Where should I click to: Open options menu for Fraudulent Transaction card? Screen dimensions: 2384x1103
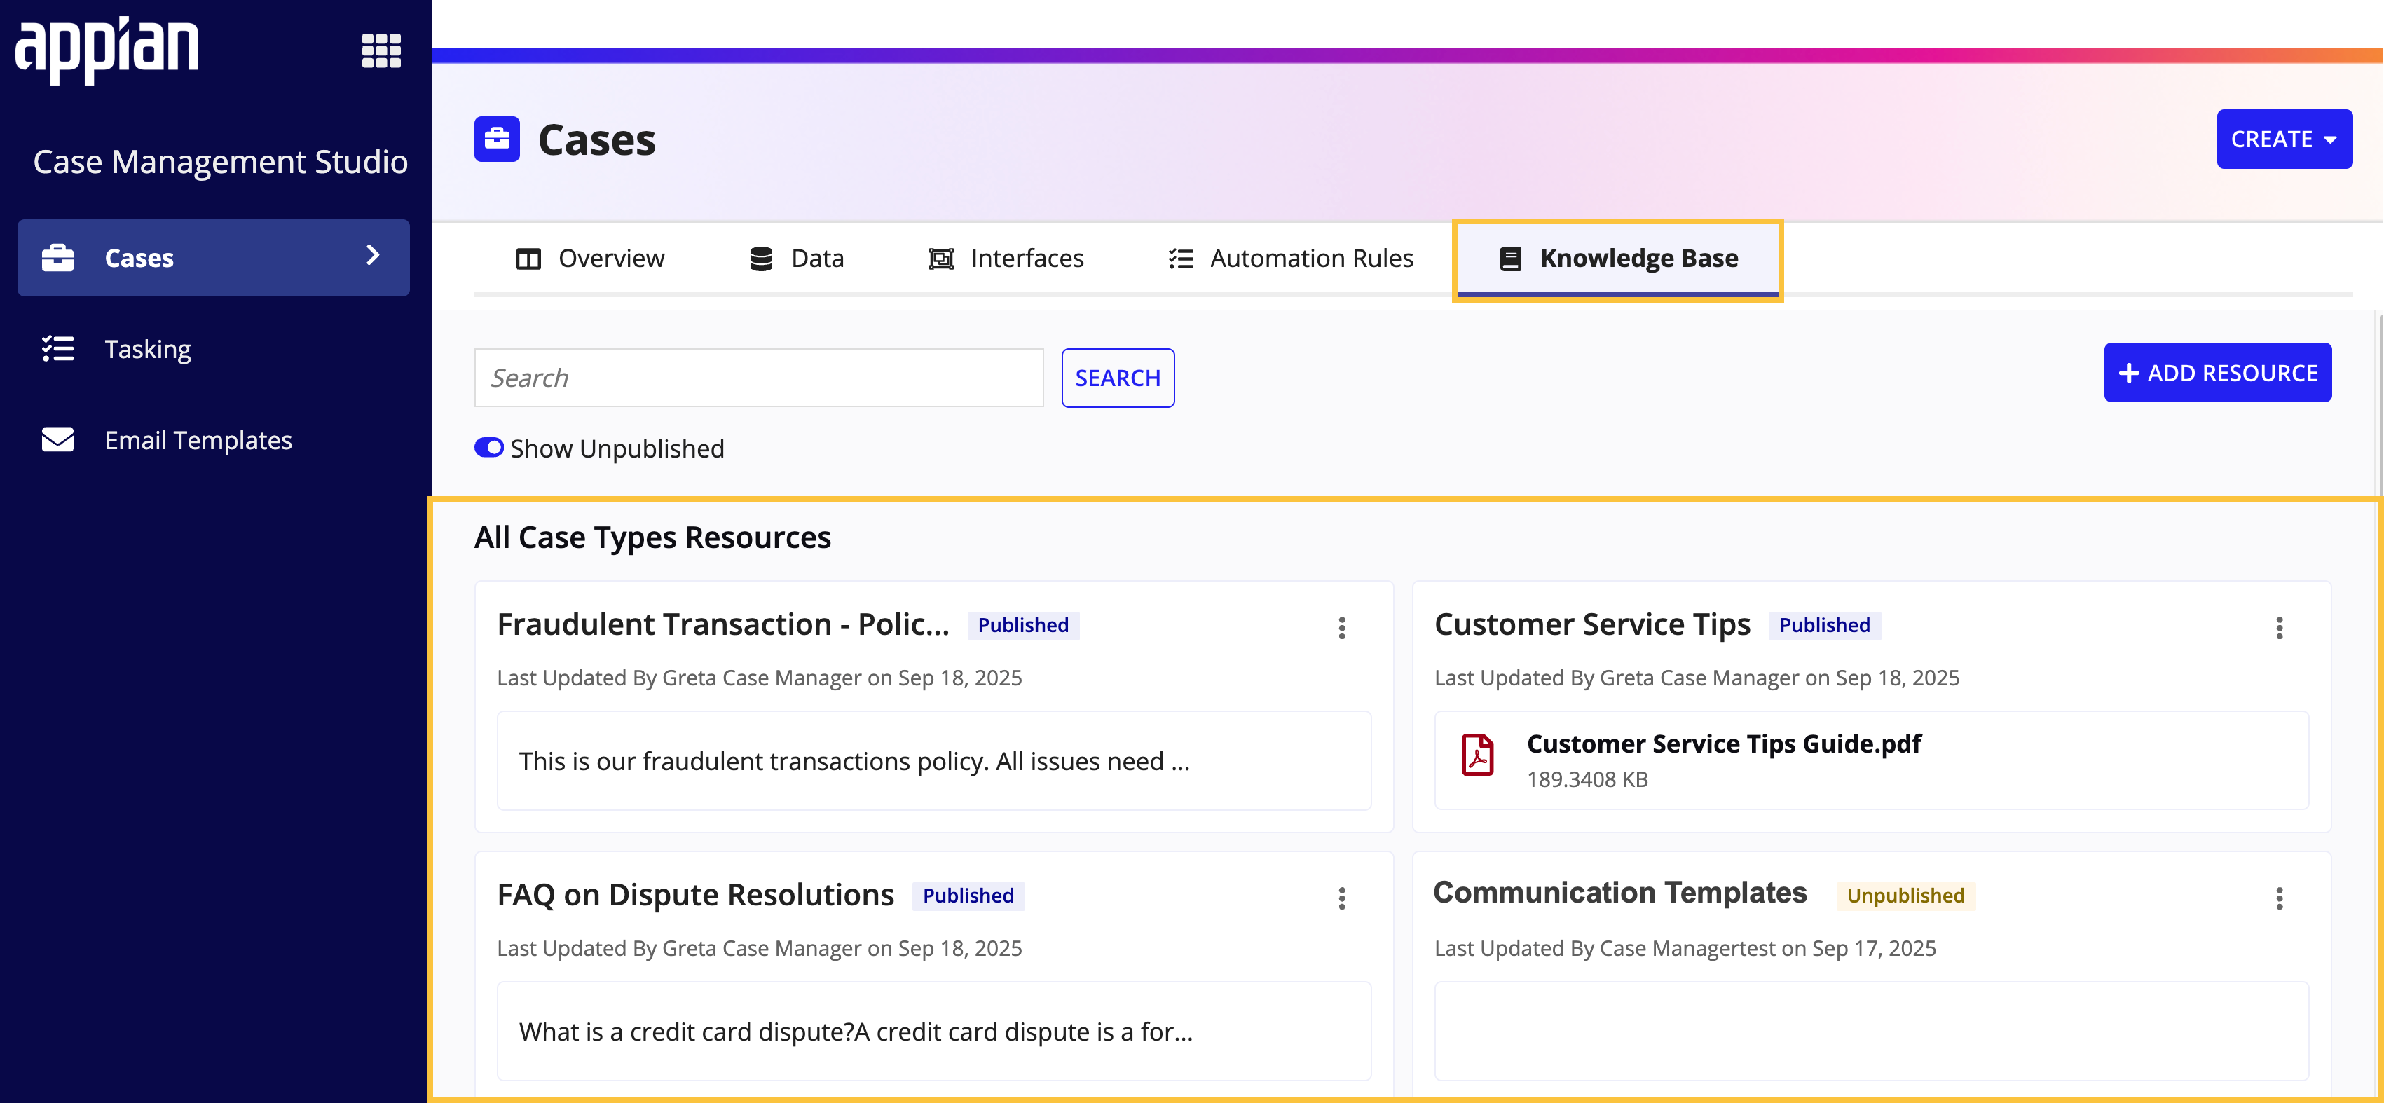pos(1342,629)
